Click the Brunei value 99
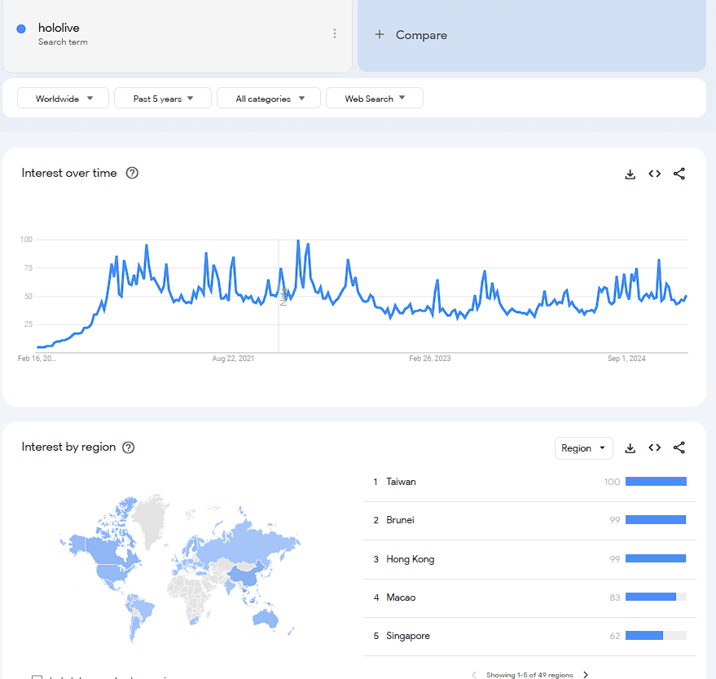716x679 pixels. coord(615,520)
